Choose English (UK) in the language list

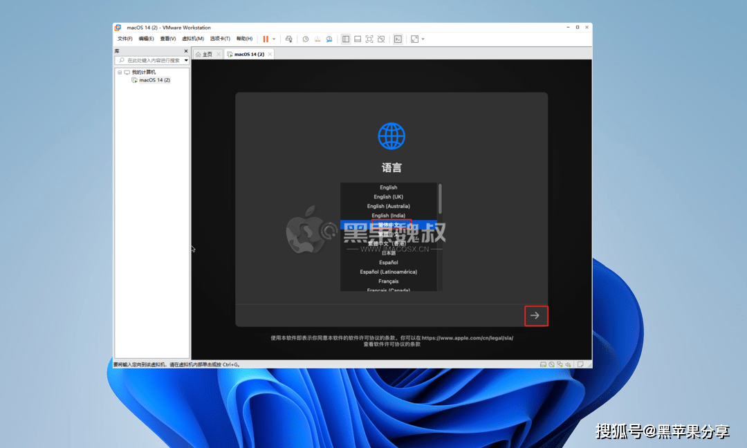(x=388, y=196)
